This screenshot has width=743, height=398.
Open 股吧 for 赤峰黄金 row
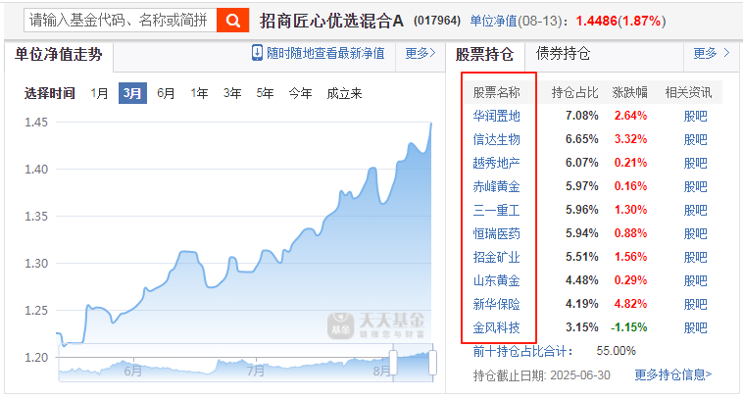tap(695, 186)
